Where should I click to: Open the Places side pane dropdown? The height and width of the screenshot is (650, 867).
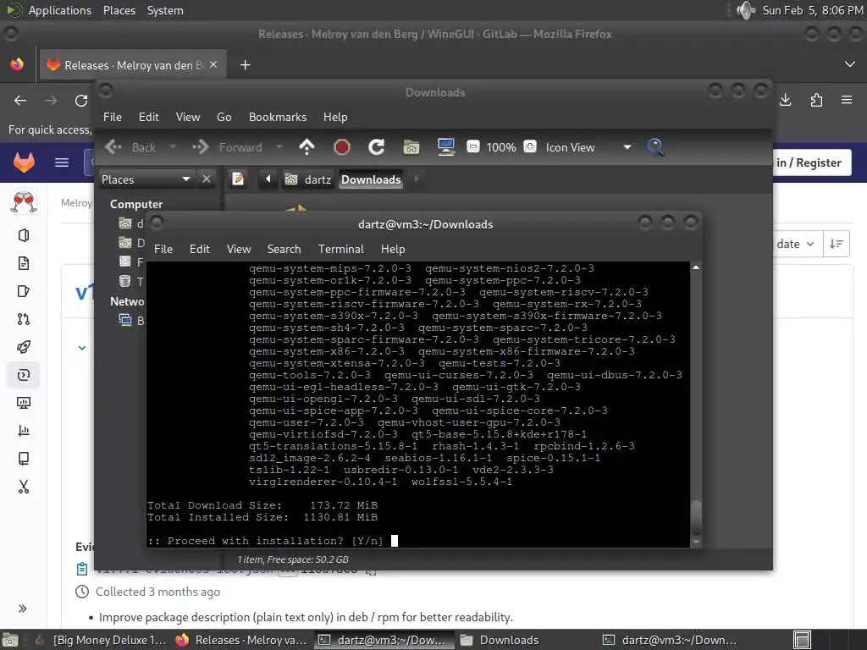click(x=146, y=179)
